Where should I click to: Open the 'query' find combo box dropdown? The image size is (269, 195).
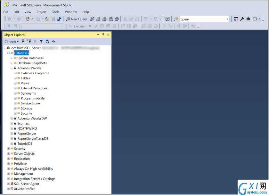click(228, 19)
